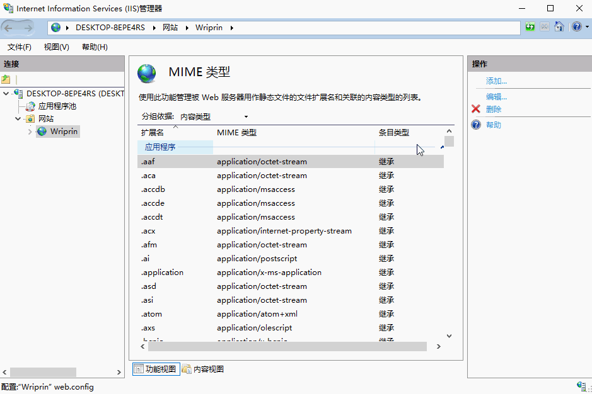592x394 pixels.
Task: Open the 文件(F) menu
Action: pyautogui.click(x=20, y=47)
